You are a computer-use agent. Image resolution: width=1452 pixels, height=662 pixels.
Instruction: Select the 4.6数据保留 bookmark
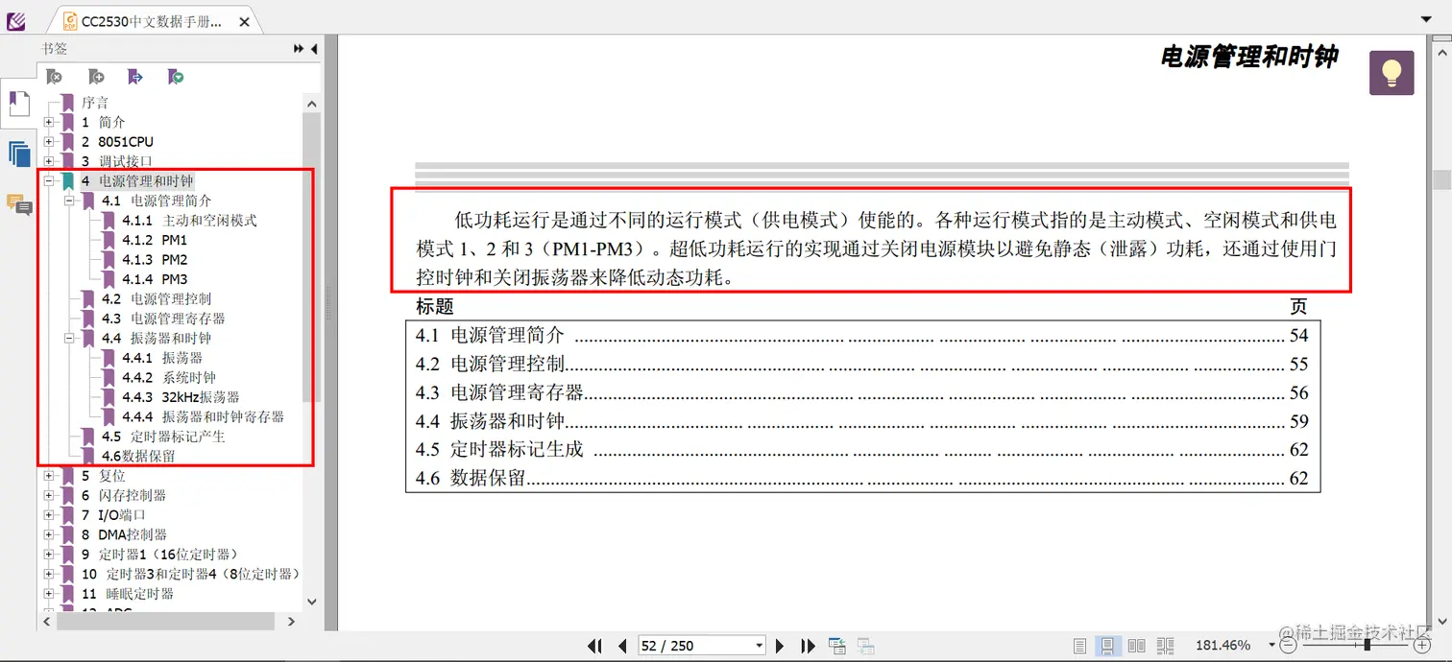pyautogui.click(x=138, y=457)
